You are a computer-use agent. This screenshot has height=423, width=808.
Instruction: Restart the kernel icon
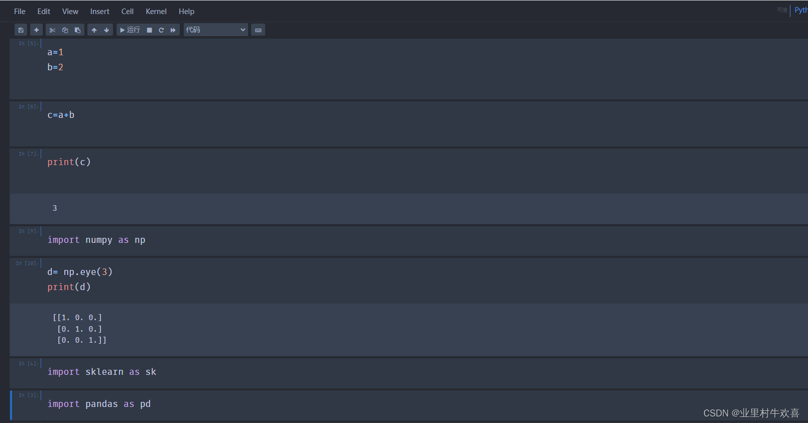tap(161, 30)
